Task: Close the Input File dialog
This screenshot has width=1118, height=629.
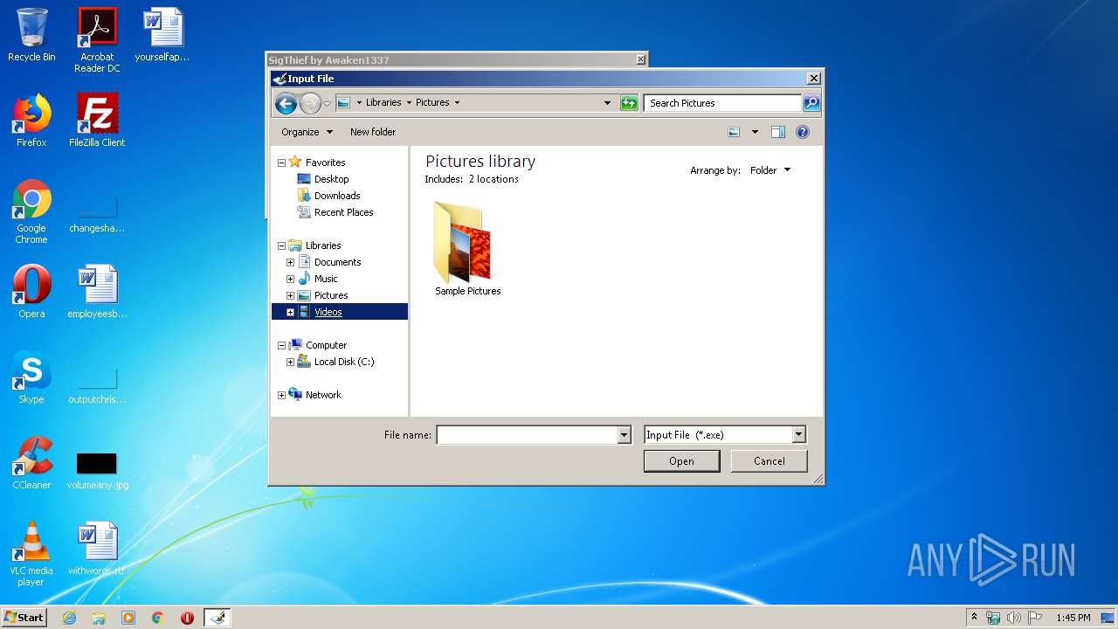Action: [813, 79]
